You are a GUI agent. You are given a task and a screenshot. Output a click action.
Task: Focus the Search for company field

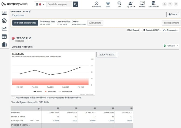(x=59, y=4)
